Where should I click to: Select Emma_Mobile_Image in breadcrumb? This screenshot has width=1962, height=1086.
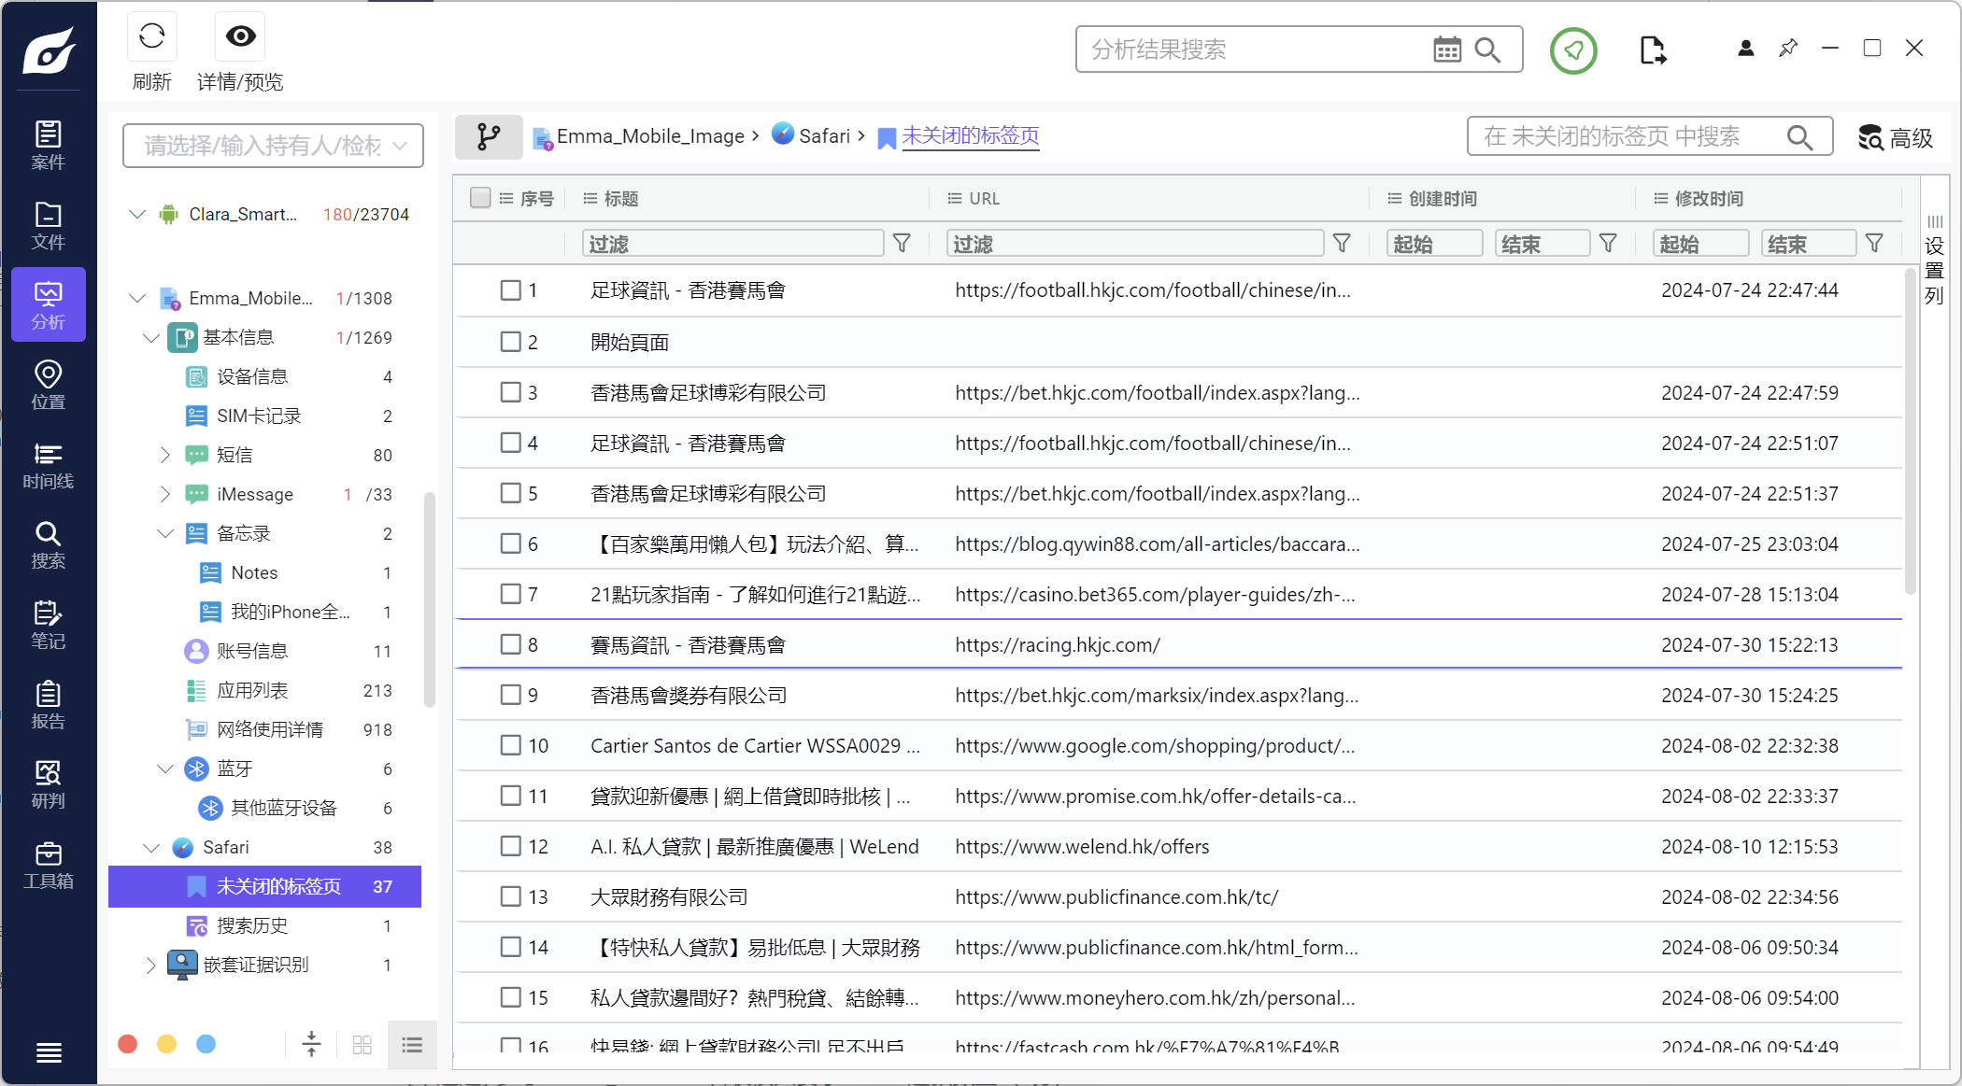650,136
